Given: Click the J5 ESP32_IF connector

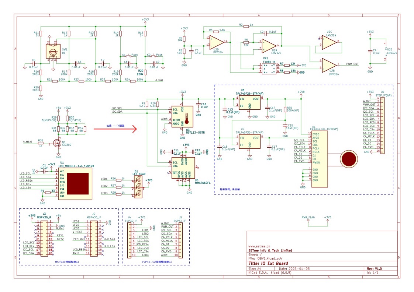Looking at the screenshot, I should click(180, 240).
